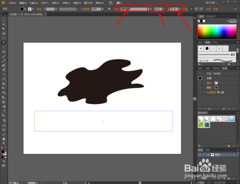Click the 不透明度 link in control bar
Viewport: 240px width, 184px height.
pos(85,9)
